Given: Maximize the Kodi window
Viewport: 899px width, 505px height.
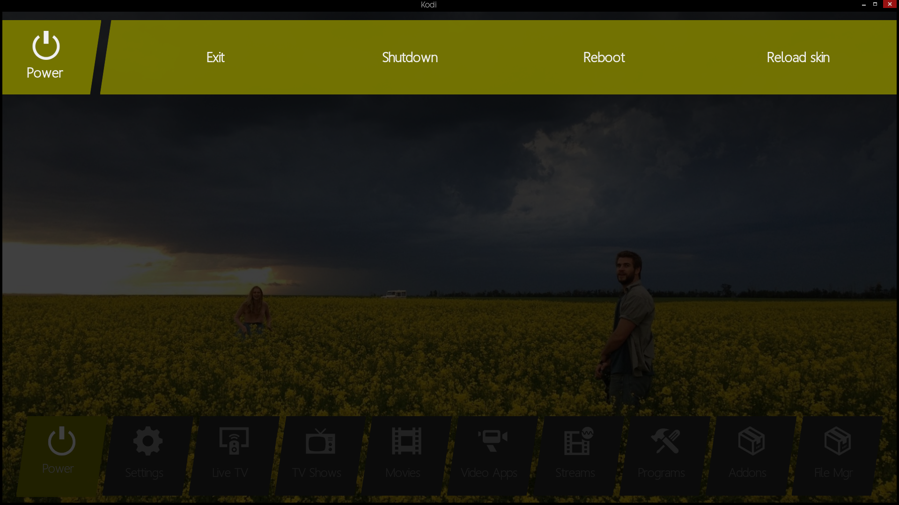Looking at the screenshot, I should point(875,4).
